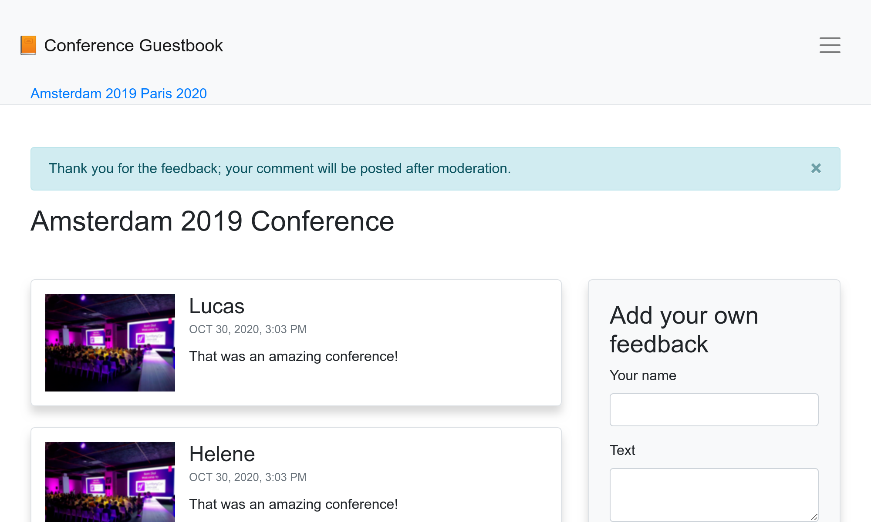Click the Thank you feedback message

[280, 168]
